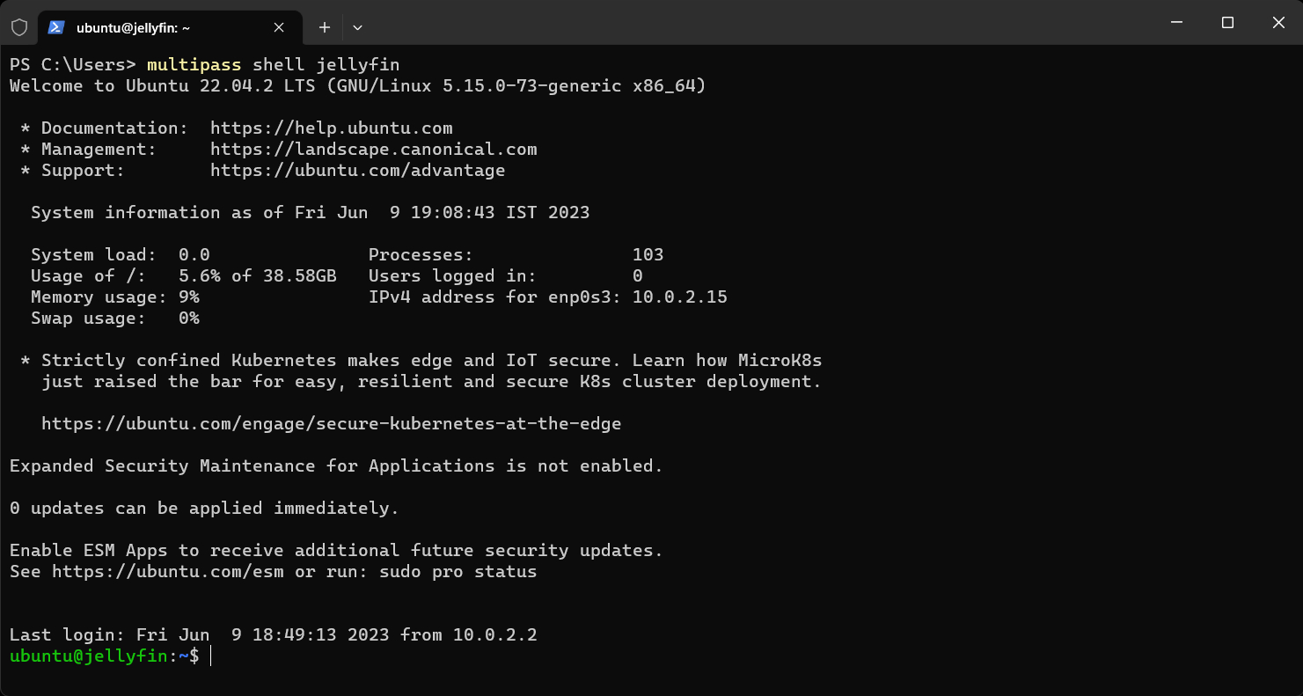The width and height of the screenshot is (1303, 696).
Task: Maximize the terminal window
Action: coord(1227,23)
